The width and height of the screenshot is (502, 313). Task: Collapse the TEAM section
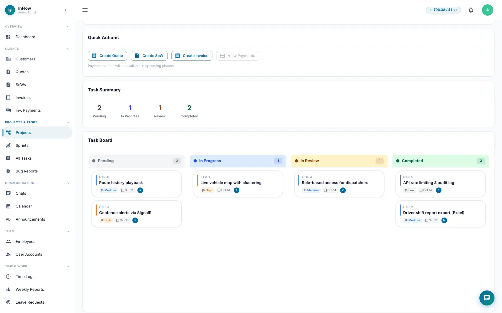pos(68,231)
